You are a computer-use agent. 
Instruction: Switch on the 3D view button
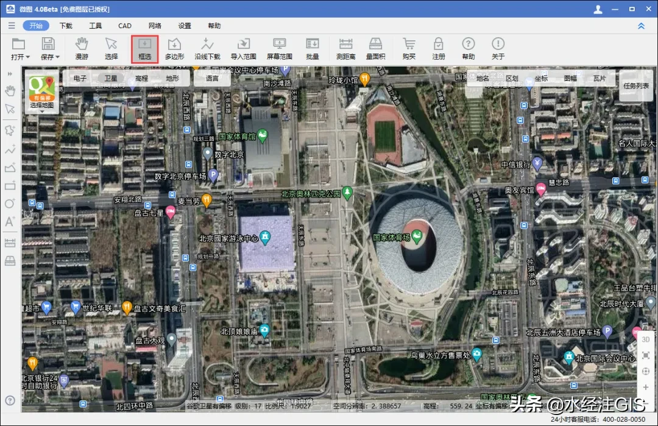pos(646,339)
